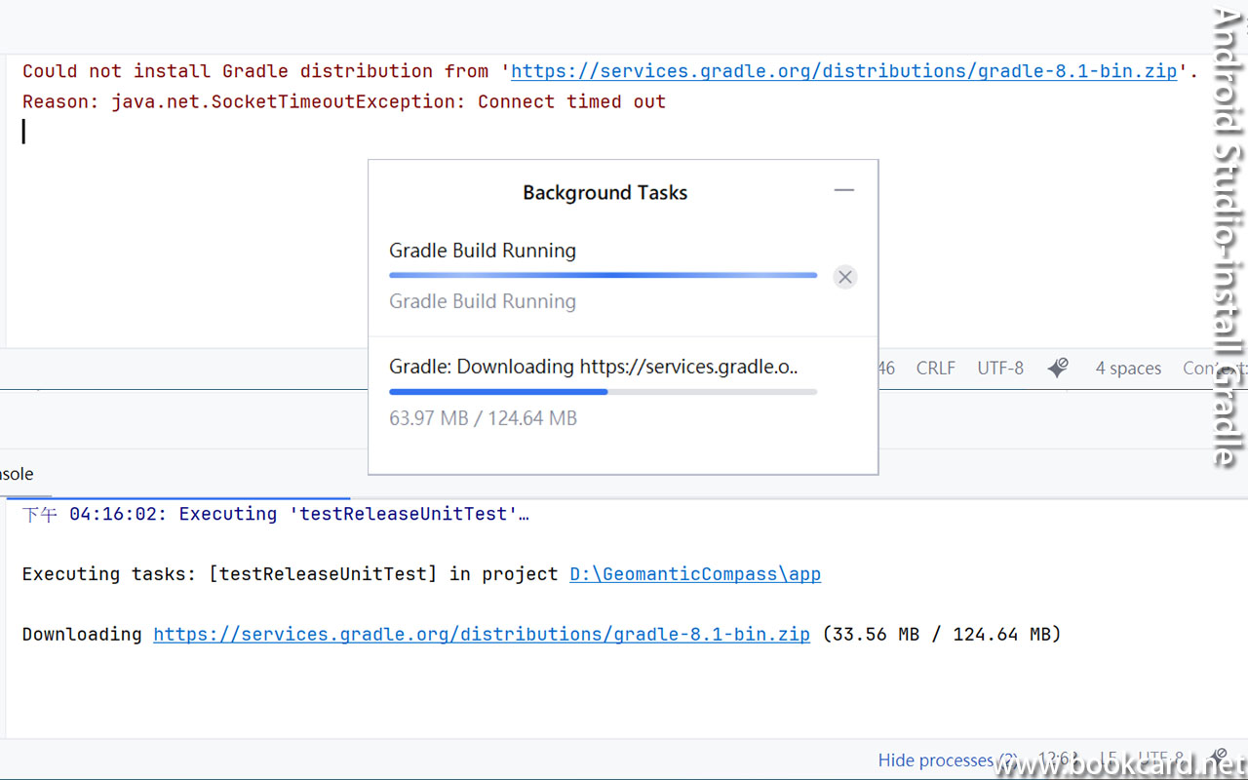Click the Background Tasks title

[604, 193]
